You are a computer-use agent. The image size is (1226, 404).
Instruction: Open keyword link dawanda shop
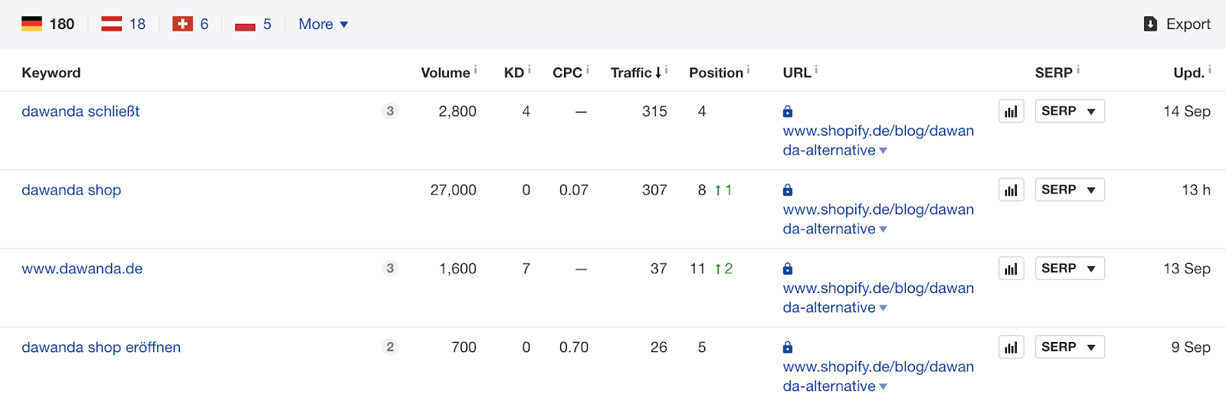[x=71, y=191]
